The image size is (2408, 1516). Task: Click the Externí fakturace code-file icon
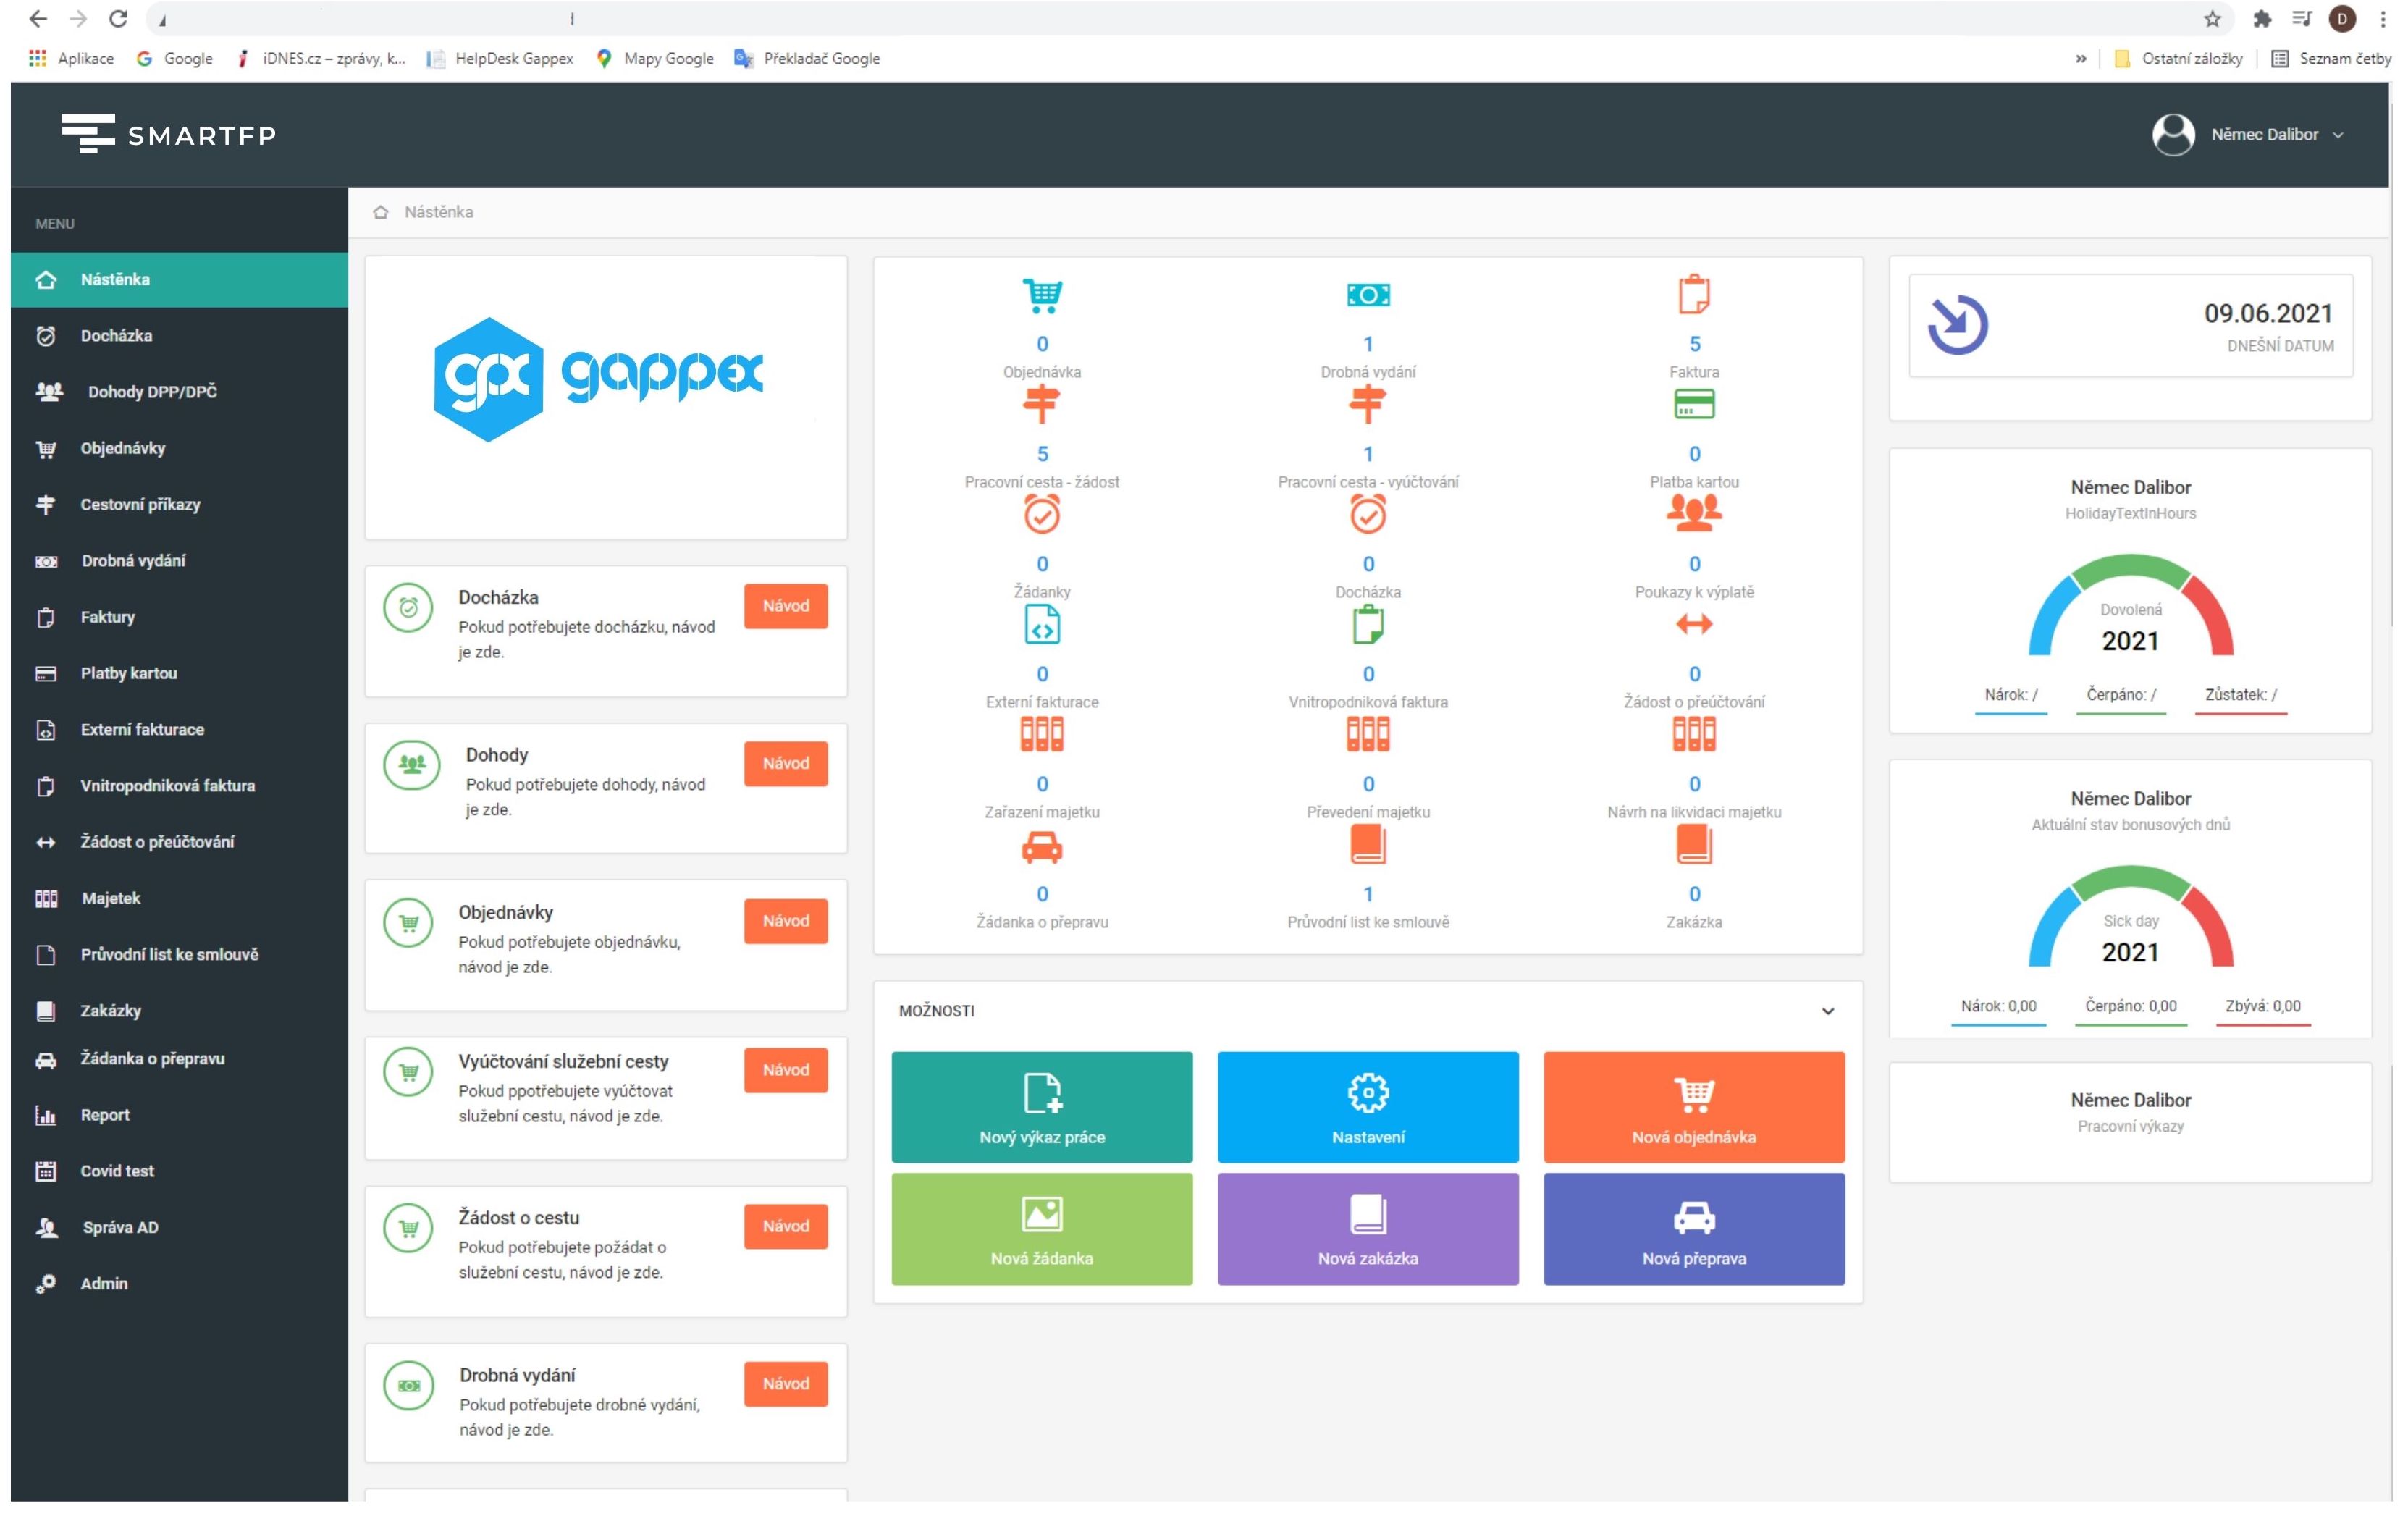[1042, 625]
